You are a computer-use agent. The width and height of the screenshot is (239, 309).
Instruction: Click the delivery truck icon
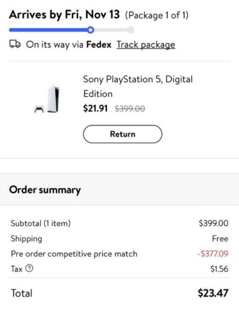pyautogui.click(x=15, y=44)
